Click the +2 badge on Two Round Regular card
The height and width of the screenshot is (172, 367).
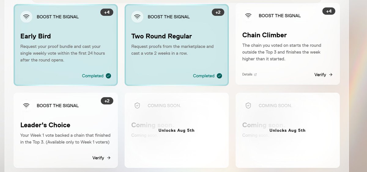(x=218, y=13)
